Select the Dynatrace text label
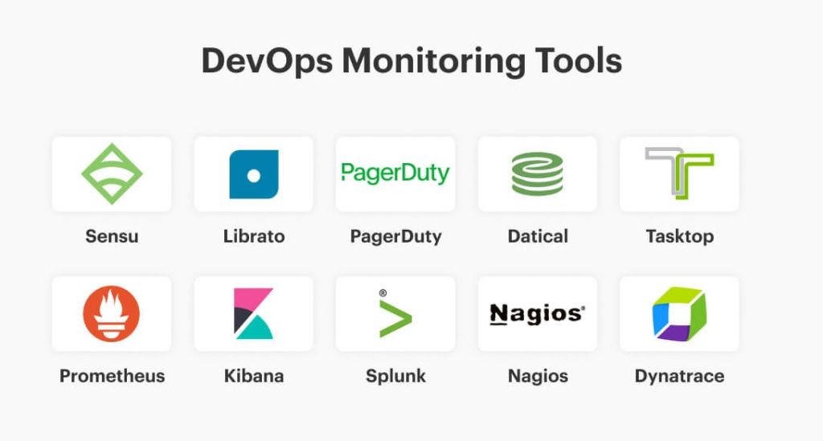This screenshot has width=823, height=441. (679, 376)
